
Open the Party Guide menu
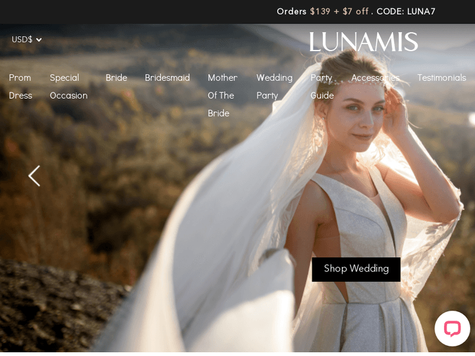(x=322, y=87)
